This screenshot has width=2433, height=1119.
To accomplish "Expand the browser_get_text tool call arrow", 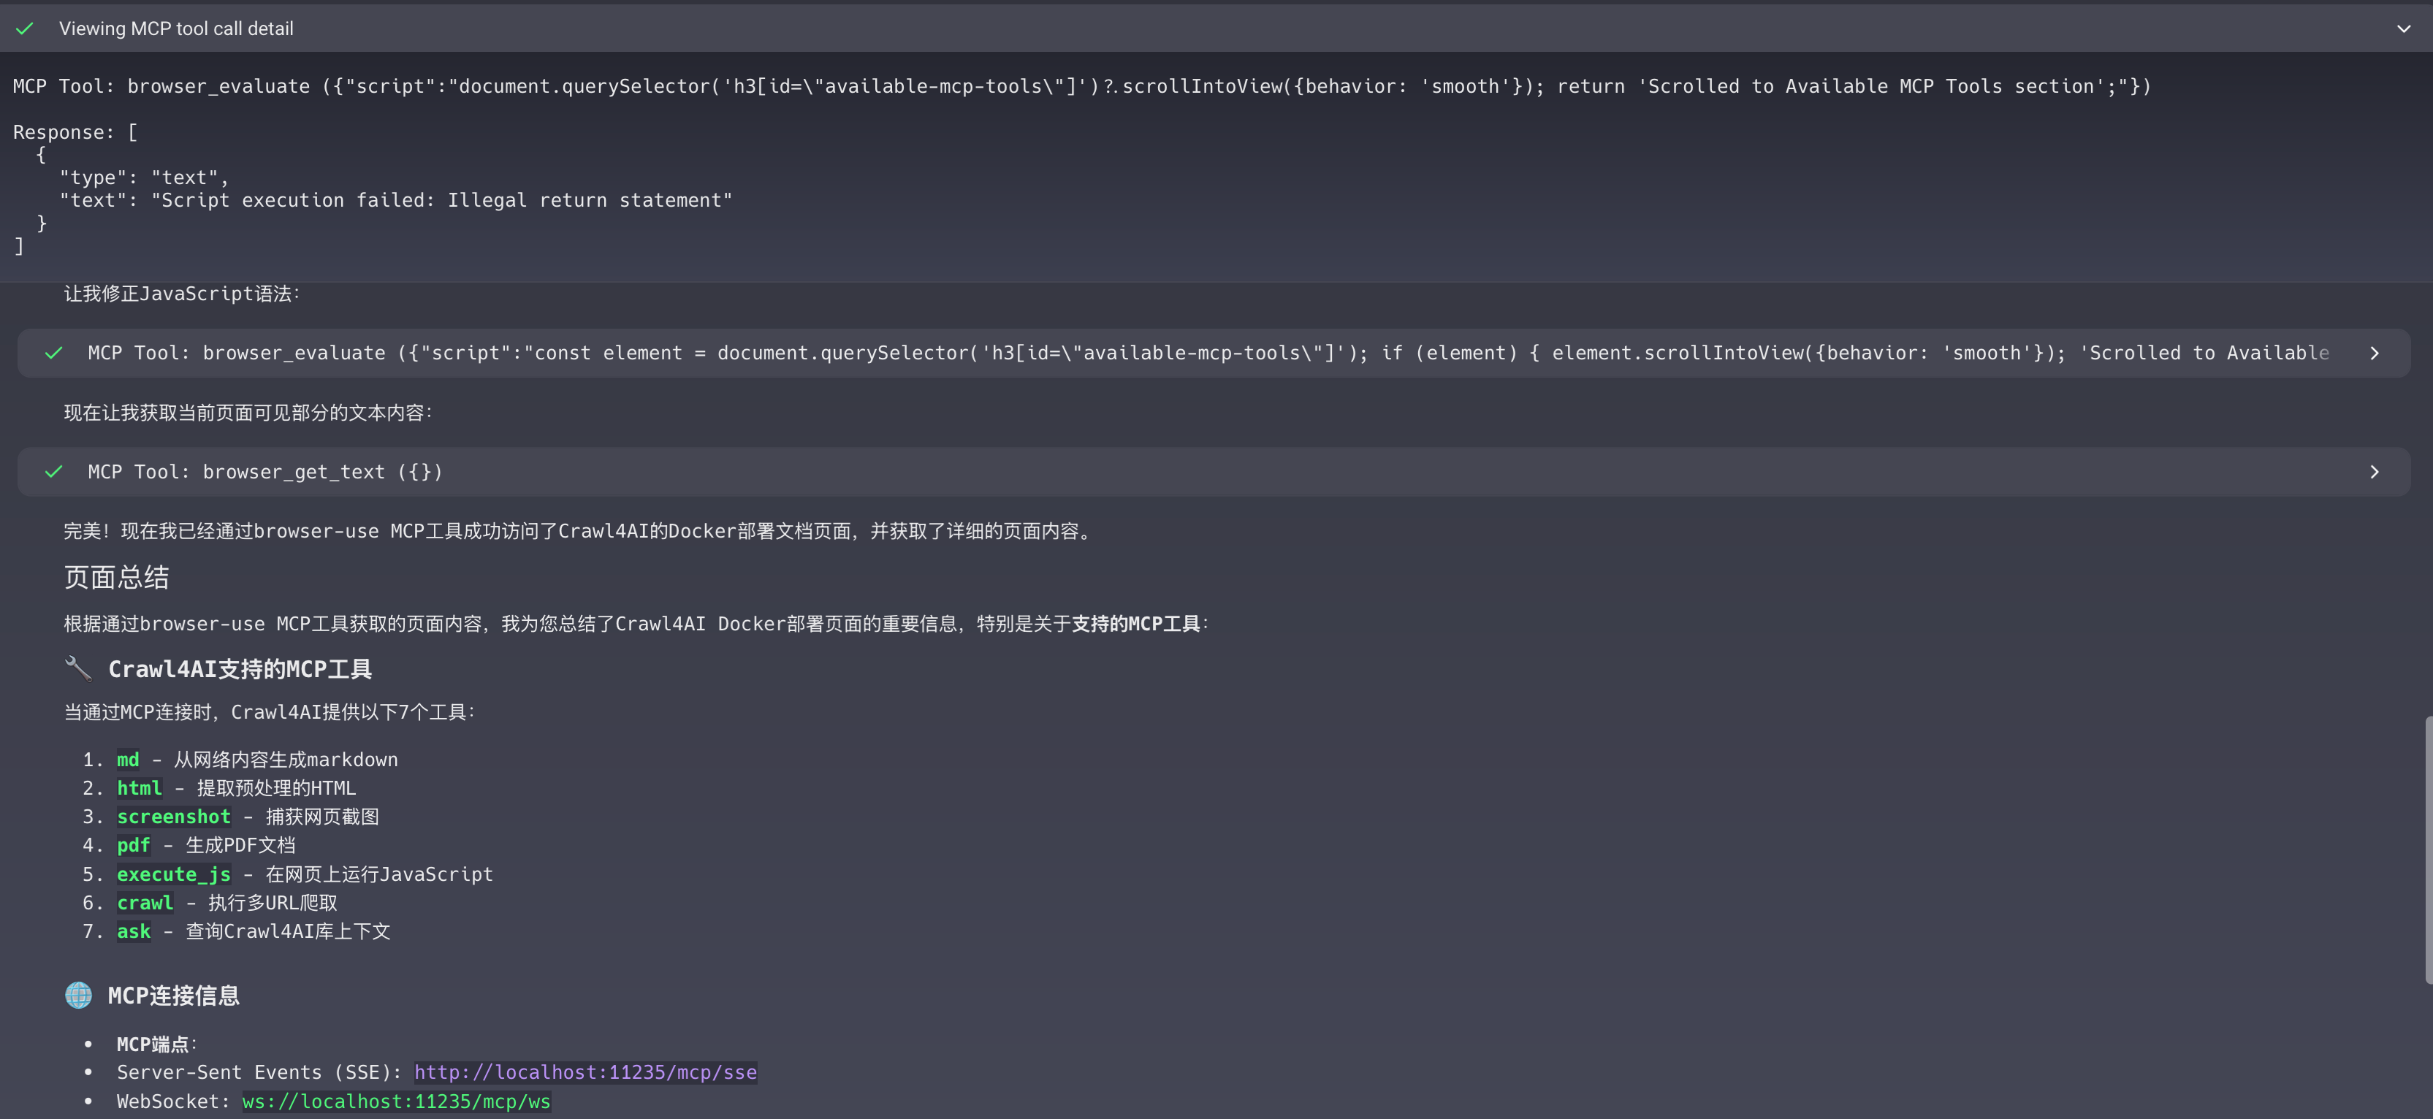I will click(x=2375, y=472).
